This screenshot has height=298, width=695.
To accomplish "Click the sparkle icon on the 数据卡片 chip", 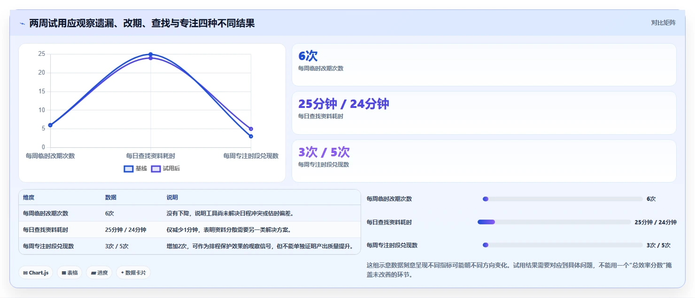I will pos(123,273).
